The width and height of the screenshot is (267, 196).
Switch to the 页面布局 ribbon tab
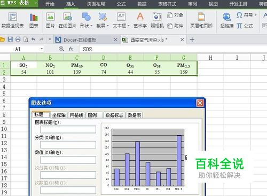pyautogui.click(x=96, y=4)
